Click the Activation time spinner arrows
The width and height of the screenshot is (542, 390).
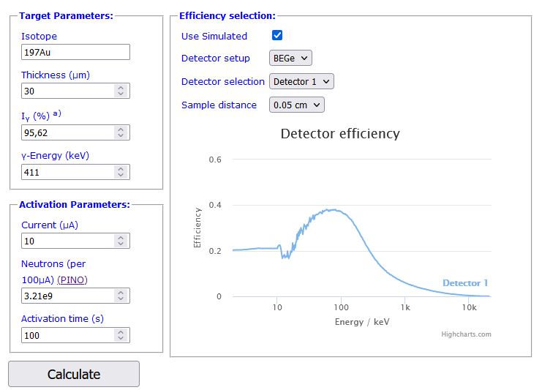[121, 335]
